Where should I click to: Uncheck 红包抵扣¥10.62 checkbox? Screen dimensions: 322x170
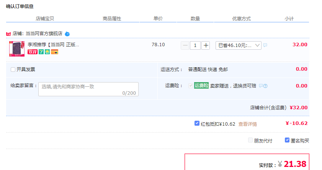click(x=197, y=123)
